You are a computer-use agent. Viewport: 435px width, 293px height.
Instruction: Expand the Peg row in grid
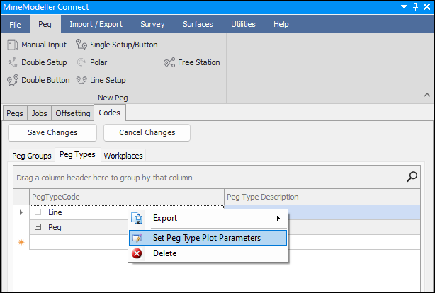[x=38, y=227]
